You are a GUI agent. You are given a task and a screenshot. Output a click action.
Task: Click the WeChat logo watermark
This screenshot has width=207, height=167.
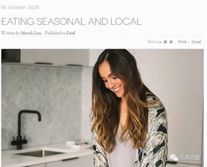[174, 158]
